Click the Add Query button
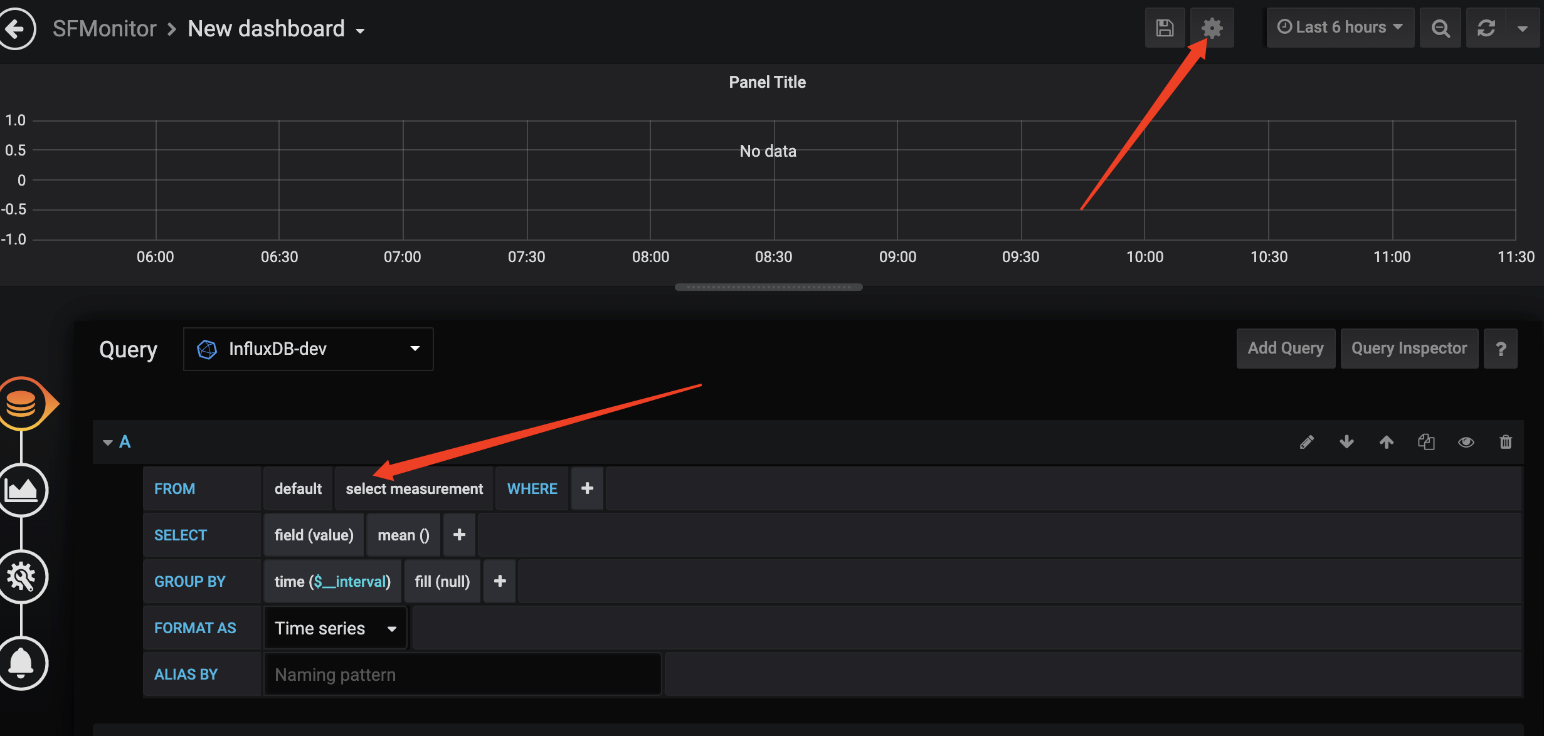Image resolution: width=1544 pixels, height=736 pixels. (x=1286, y=349)
